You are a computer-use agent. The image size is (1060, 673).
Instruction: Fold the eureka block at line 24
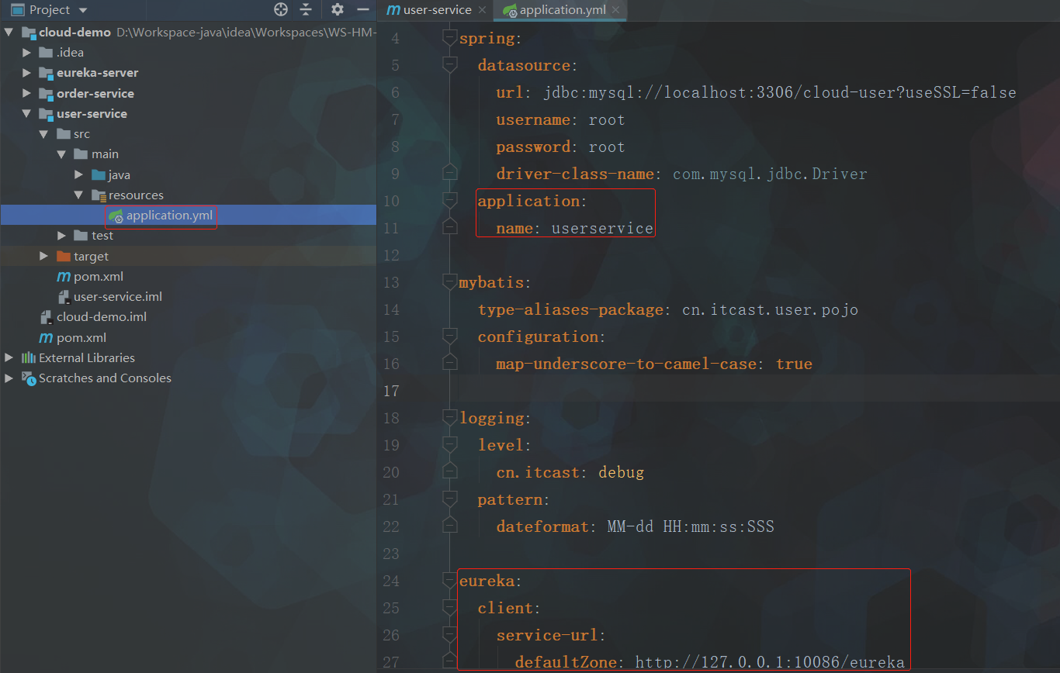coord(449,580)
